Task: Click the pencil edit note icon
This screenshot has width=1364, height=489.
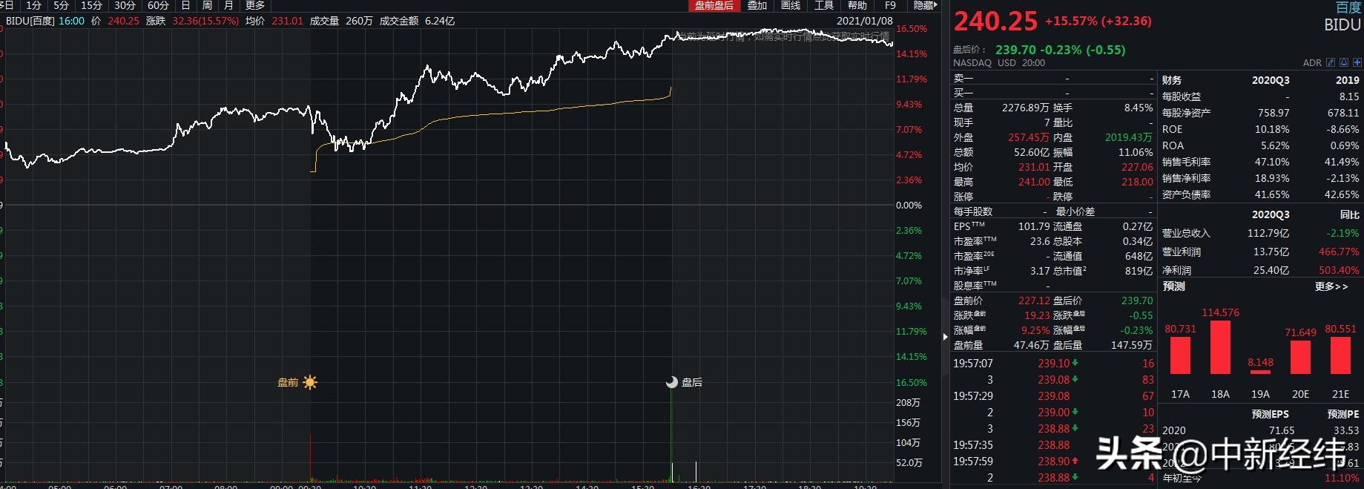Action: pos(1331,63)
